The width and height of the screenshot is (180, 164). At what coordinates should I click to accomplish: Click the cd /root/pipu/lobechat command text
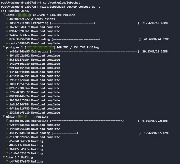[61, 3]
